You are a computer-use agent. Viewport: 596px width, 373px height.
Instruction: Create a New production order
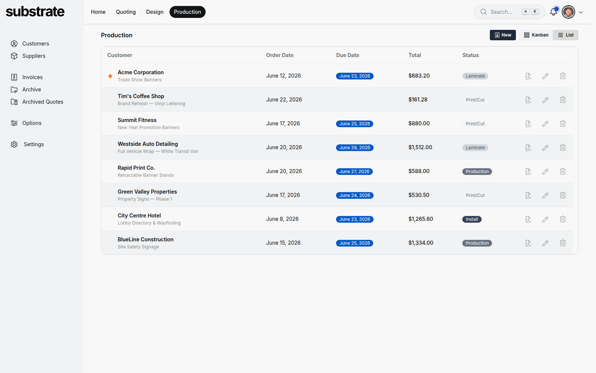coord(503,35)
